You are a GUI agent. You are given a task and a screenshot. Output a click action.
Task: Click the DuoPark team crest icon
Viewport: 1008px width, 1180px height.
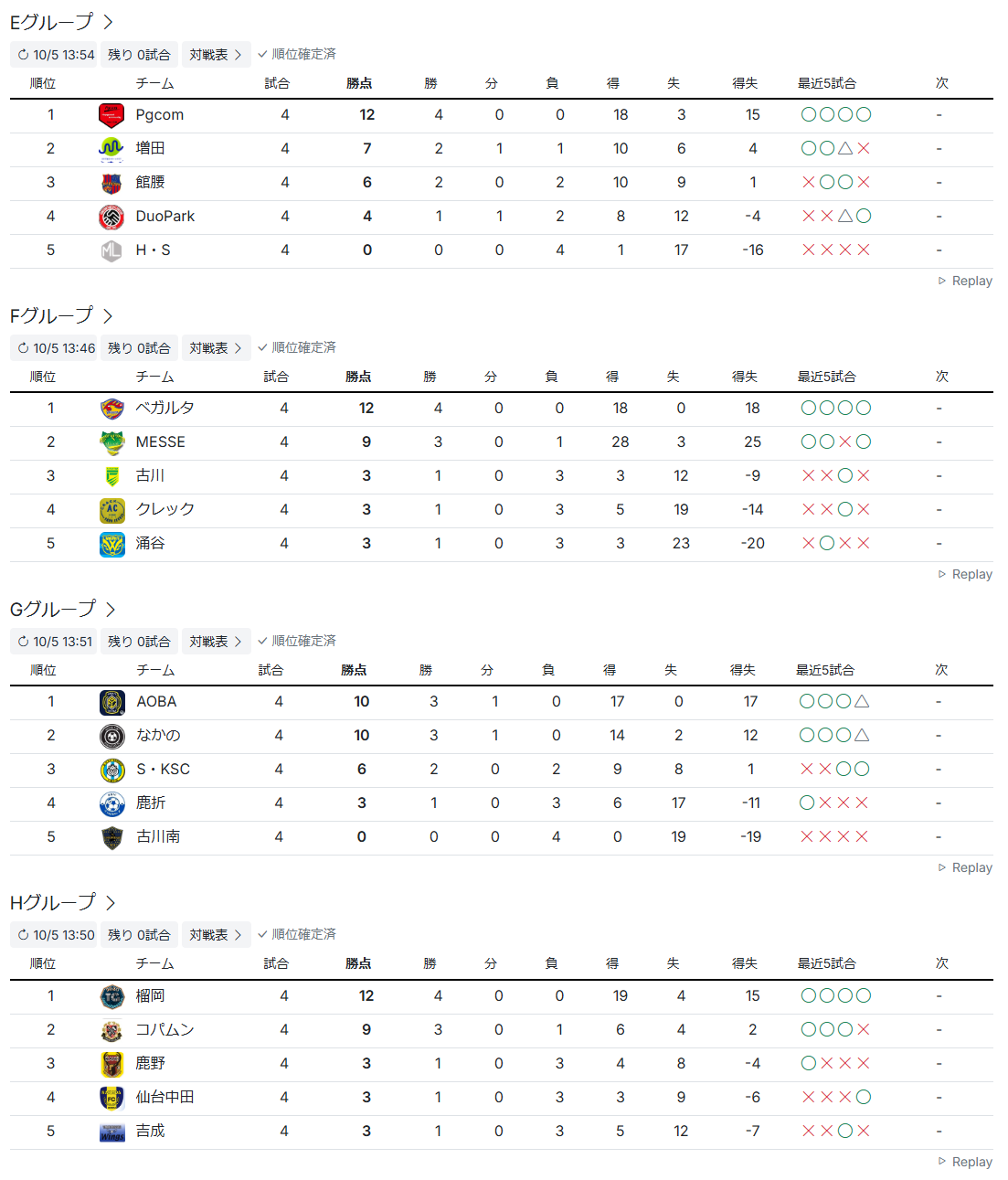111,217
